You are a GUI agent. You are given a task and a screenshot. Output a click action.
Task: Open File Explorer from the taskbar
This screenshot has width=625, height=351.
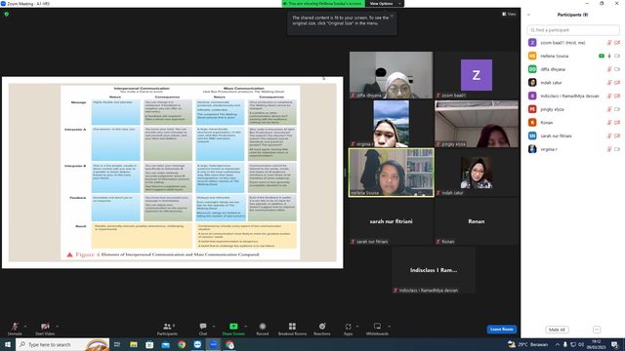tap(134, 344)
